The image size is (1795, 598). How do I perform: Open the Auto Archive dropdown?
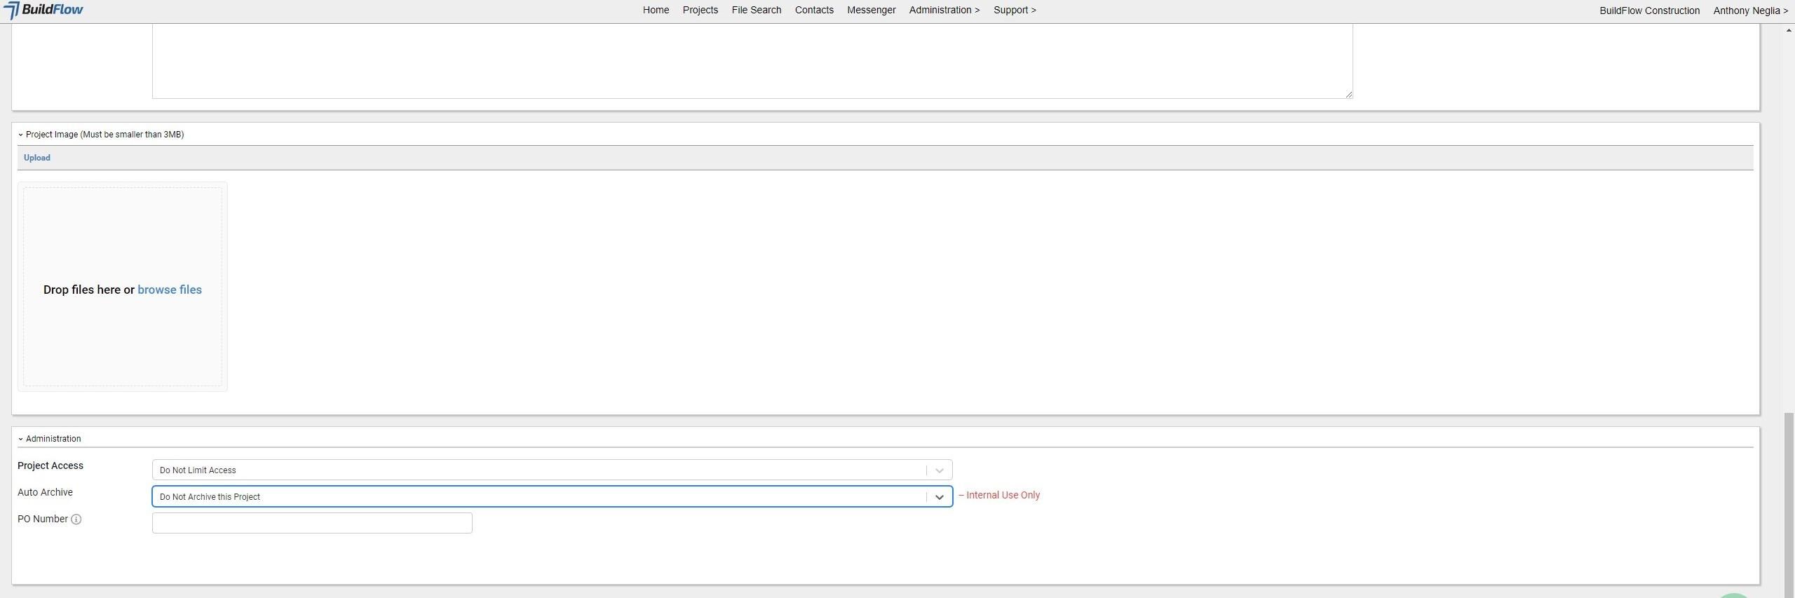point(552,496)
